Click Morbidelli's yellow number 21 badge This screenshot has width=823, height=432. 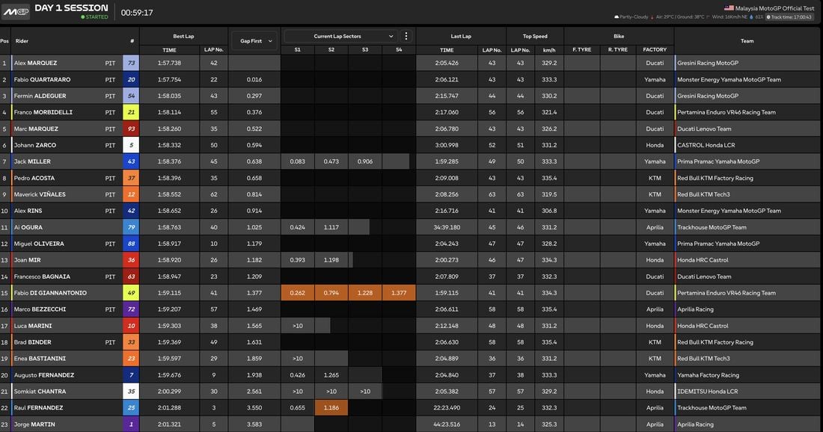(x=131, y=112)
